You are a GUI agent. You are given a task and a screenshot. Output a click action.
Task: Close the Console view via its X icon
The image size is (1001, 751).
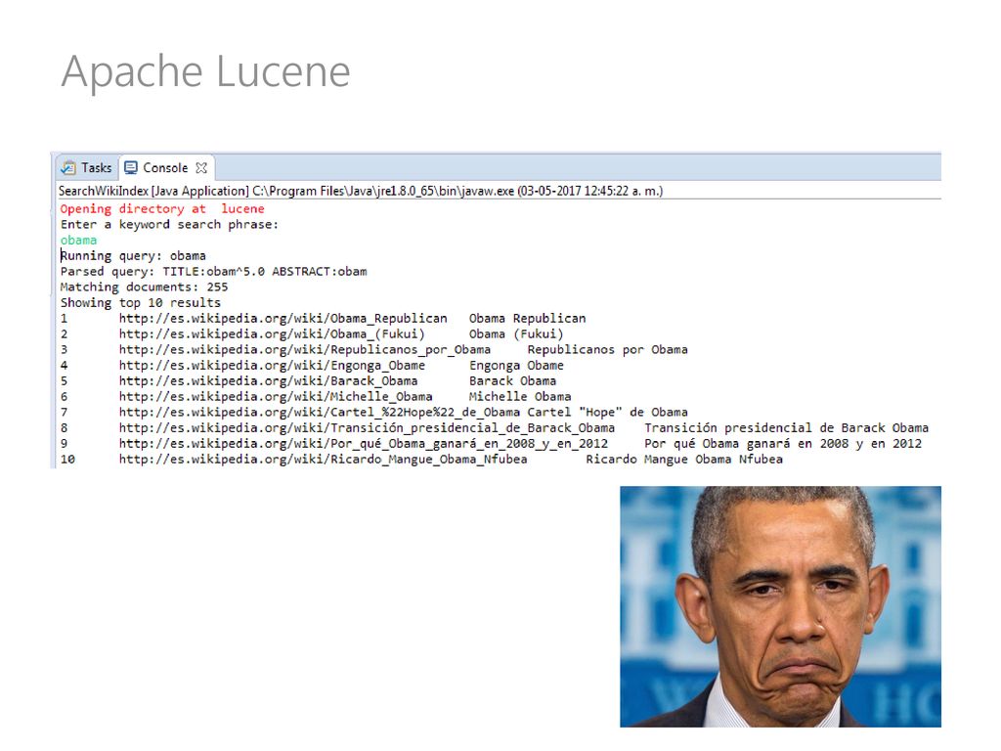[x=201, y=168]
